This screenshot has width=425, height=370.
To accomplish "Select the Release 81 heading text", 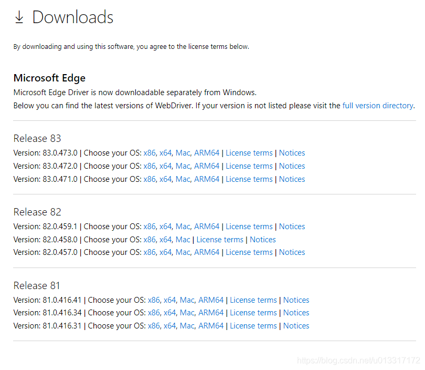I will tap(37, 285).
